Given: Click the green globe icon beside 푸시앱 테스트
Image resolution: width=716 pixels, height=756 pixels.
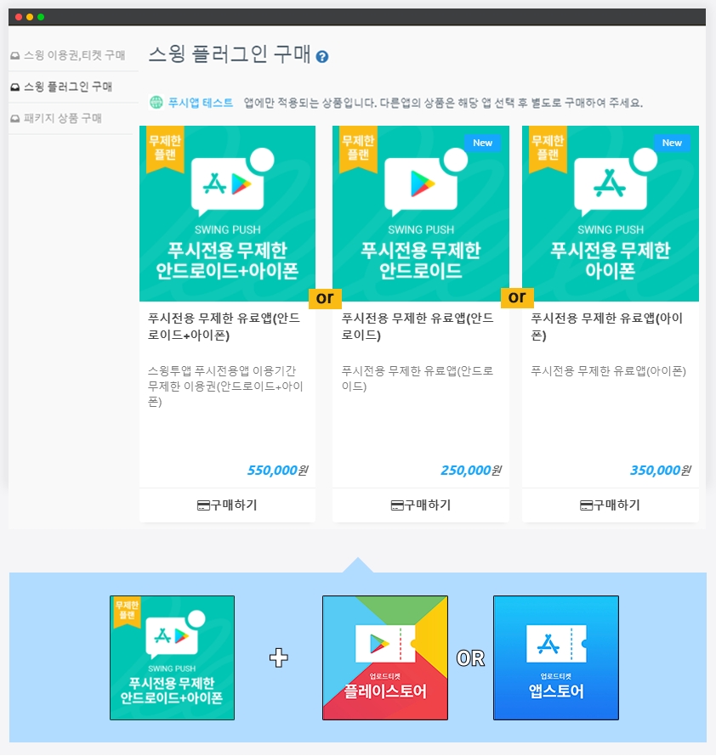Looking at the screenshot, I should coord(156,102).
